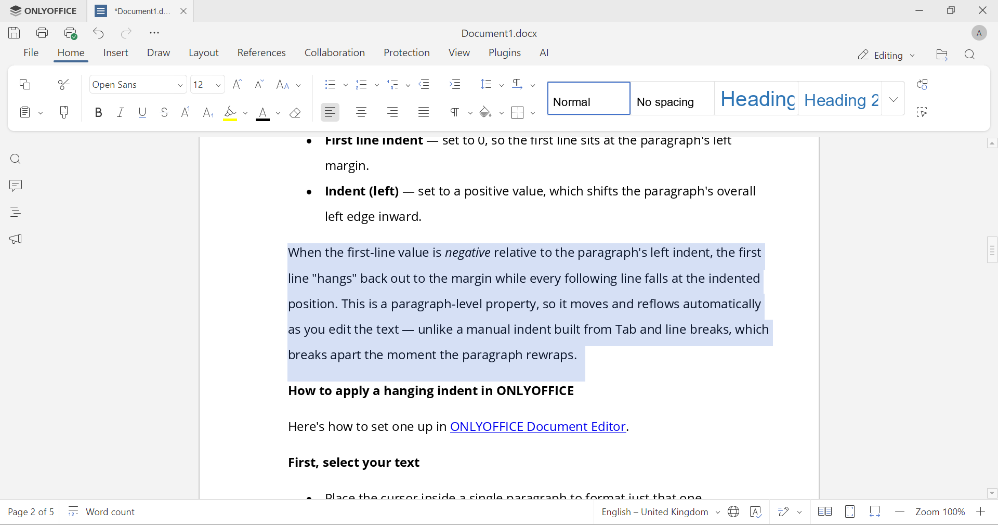The width and height of the screenshot is (998, 525).
Task: Toggle subscript formatting
Action: tap(208, 113)
